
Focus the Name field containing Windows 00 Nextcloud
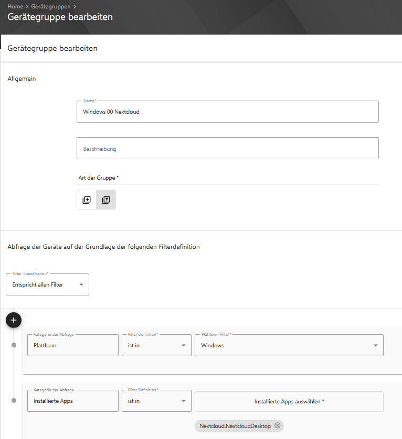pyautogui.click(x=227, y=112)
